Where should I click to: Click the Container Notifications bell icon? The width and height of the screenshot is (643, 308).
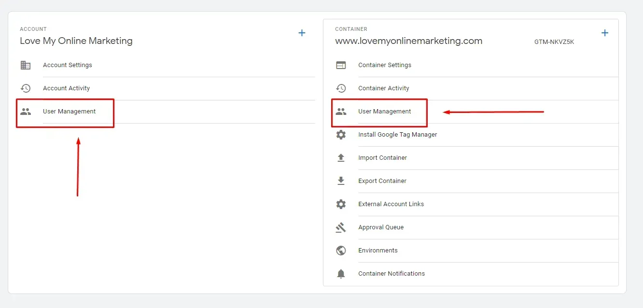[341, 274]
